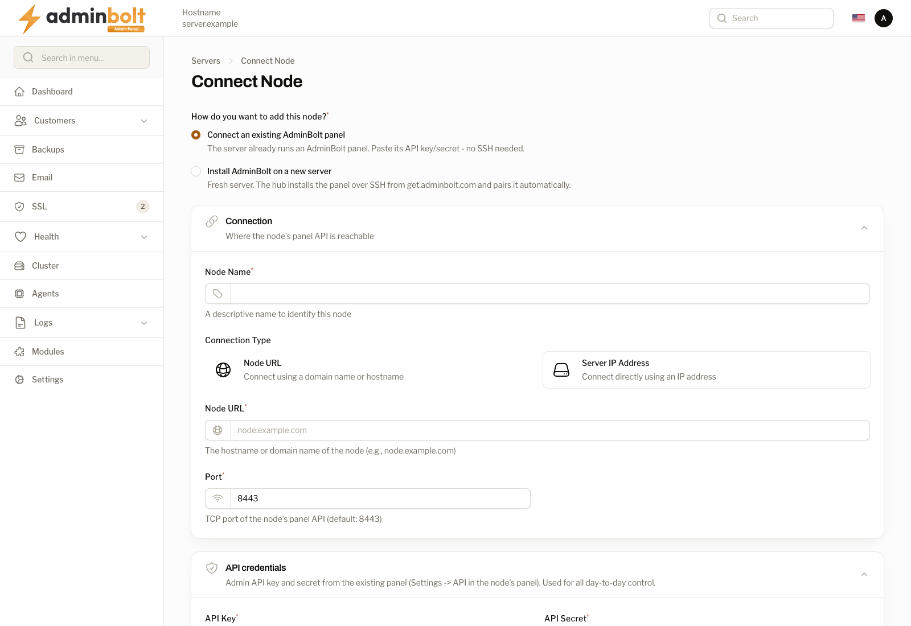Focus the Node URL input field
911x626 pixels.
coord(550,430)
